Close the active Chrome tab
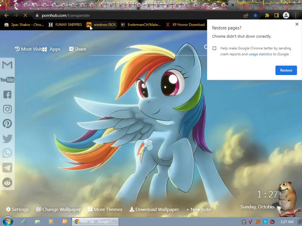The height and width of the screenshot is (226, 302). coord(233,5)
